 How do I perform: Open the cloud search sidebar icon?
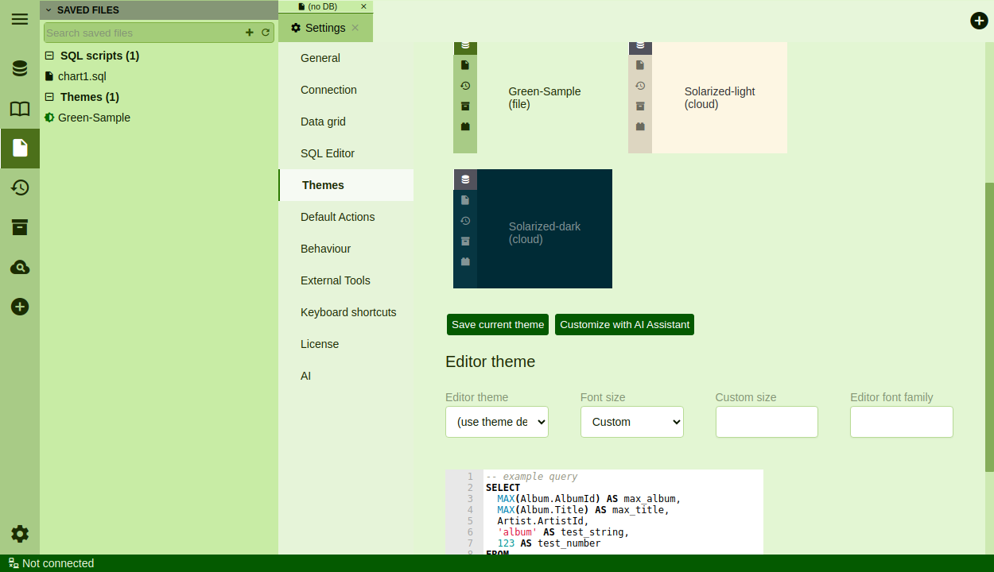pos(20,267)
